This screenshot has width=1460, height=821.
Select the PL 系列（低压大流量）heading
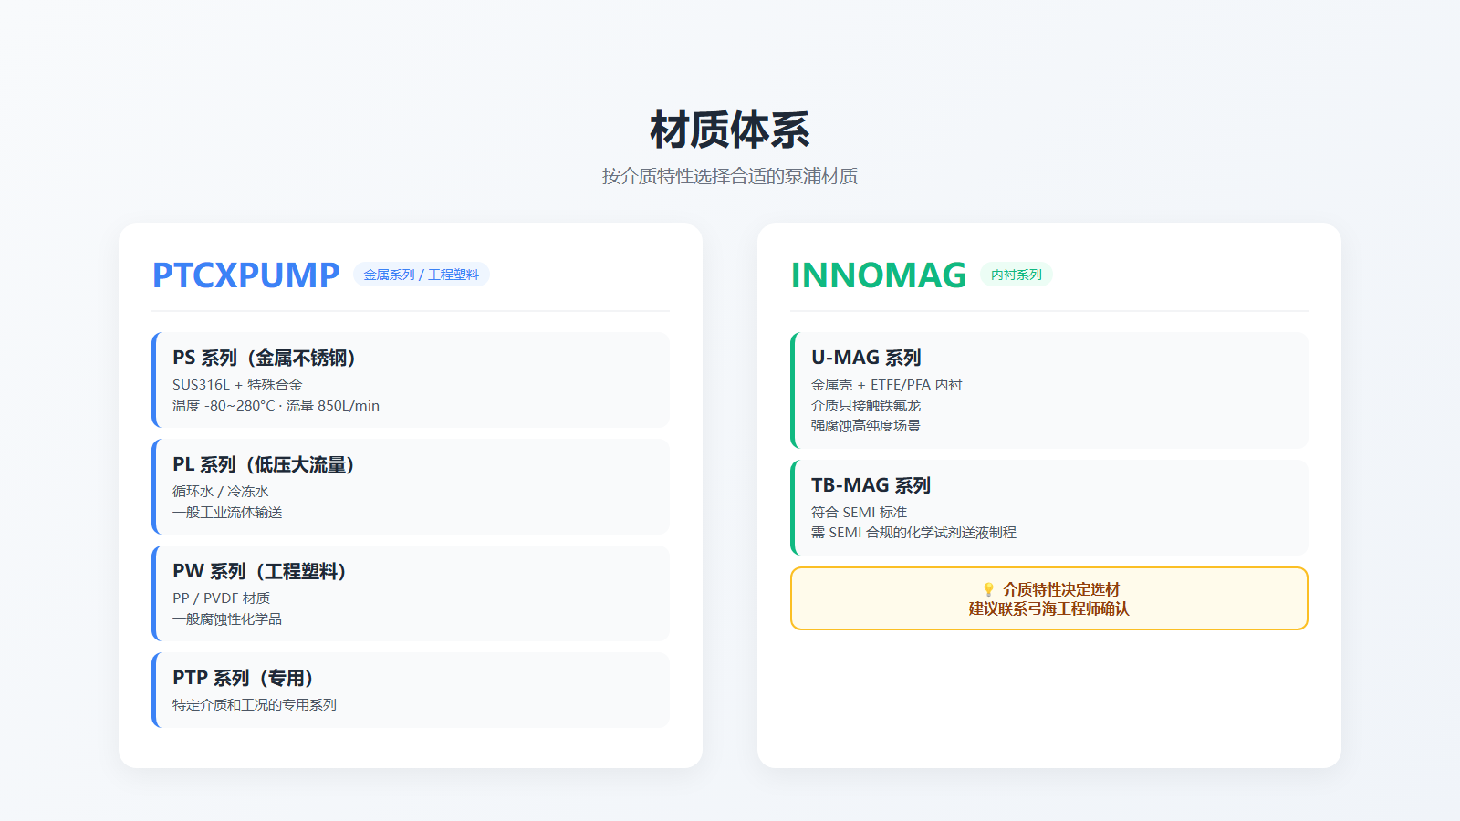click(264, 464)
